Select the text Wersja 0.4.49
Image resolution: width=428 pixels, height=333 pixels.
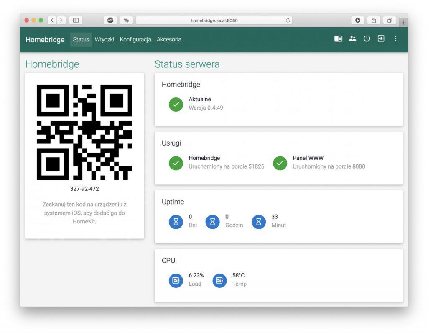click(x=206, y=108)
